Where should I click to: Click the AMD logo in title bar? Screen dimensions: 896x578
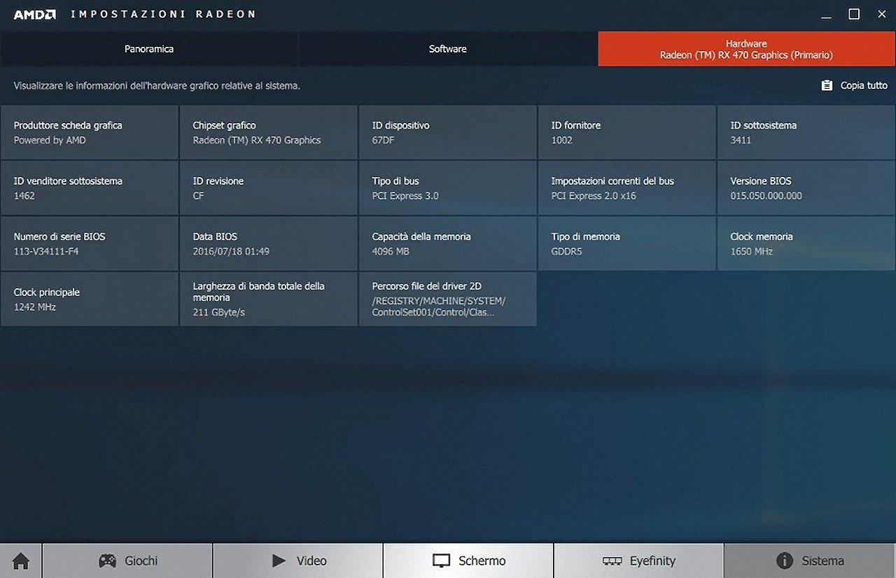point(35,14)
